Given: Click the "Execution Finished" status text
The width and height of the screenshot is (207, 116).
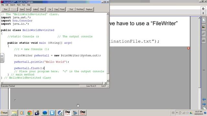Looking at the screenshot, I should 8,86.
